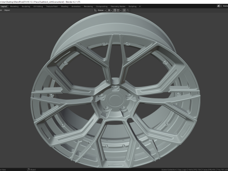Open the Geometry Nodes workspace tab

(x=118, y=7)
